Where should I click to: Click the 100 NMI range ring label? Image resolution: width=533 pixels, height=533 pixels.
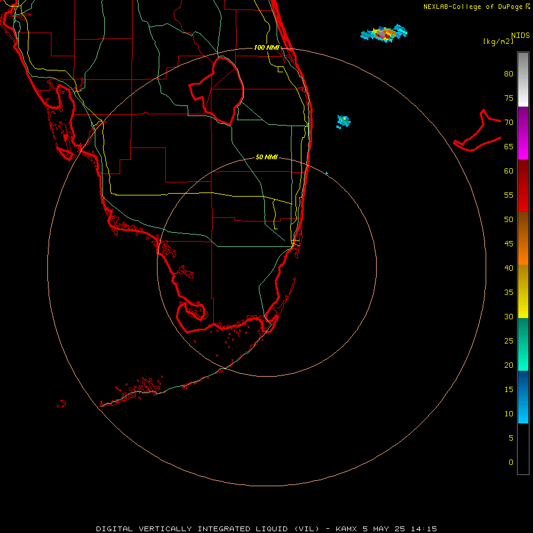tap(266, 47)
